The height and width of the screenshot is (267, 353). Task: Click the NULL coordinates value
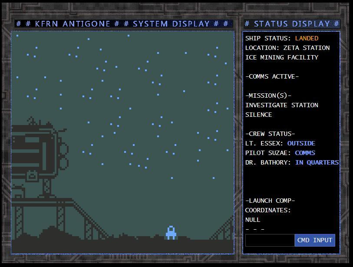pyautogui.click(x=253, y=220)
